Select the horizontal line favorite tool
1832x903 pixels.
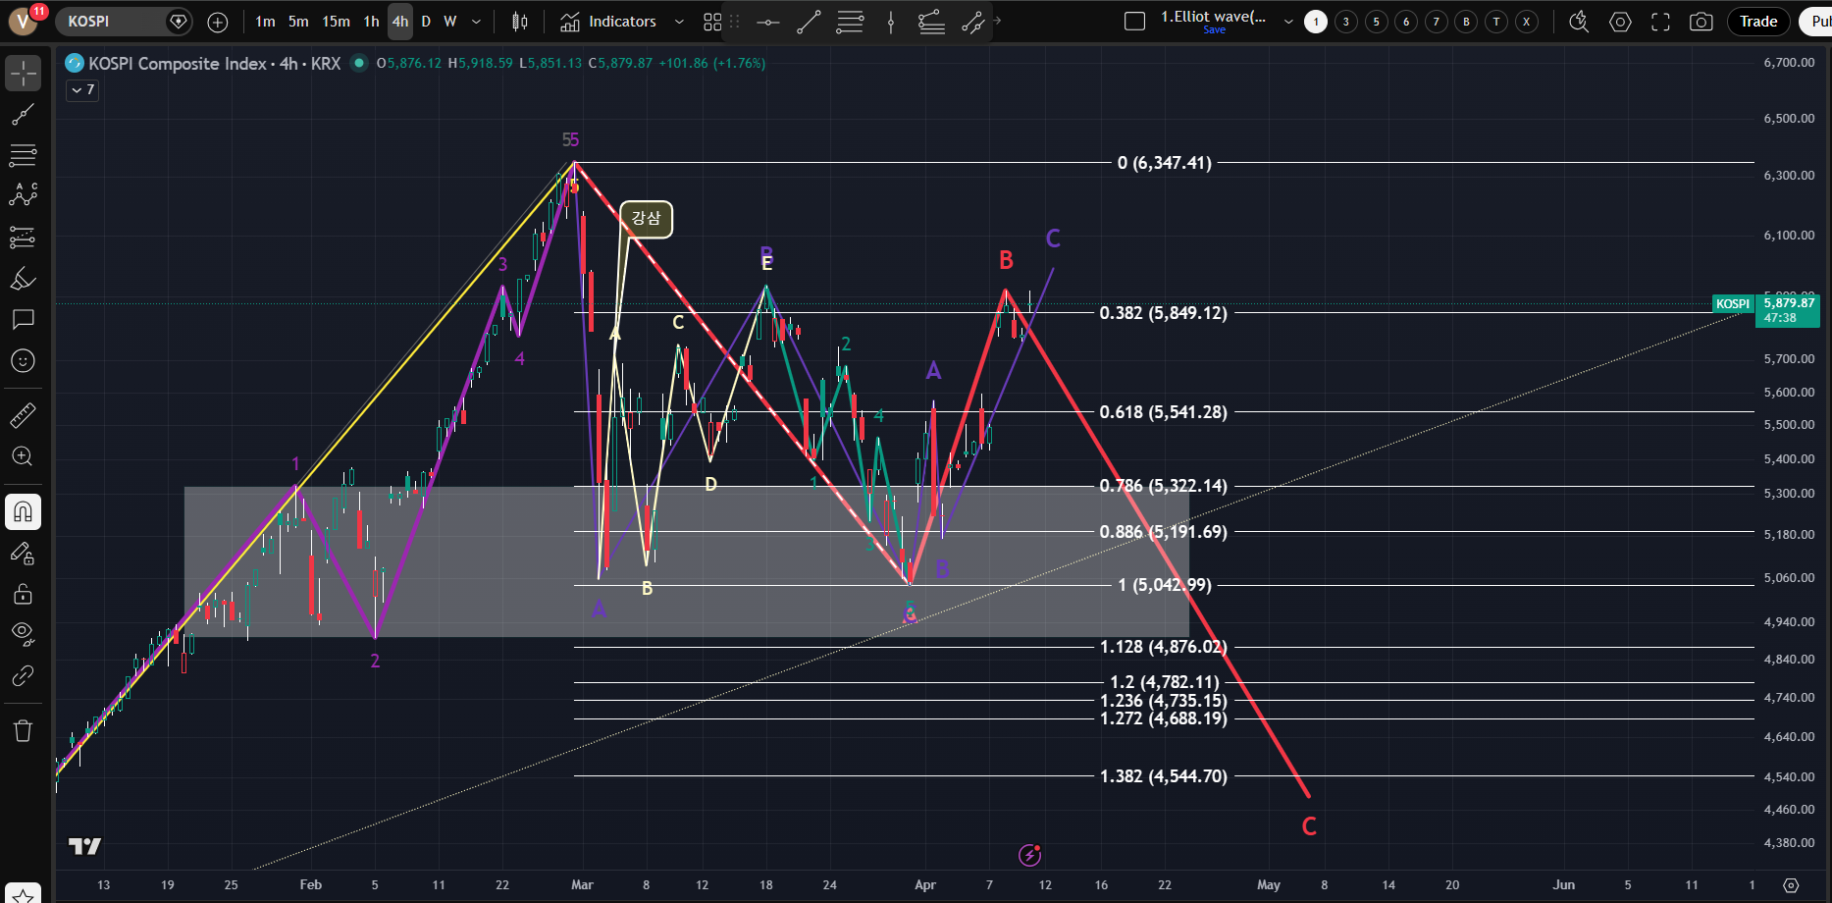768,22
